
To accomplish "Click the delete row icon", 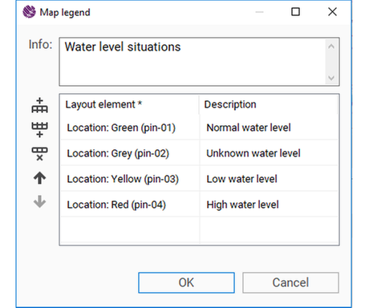I will 39,154.
